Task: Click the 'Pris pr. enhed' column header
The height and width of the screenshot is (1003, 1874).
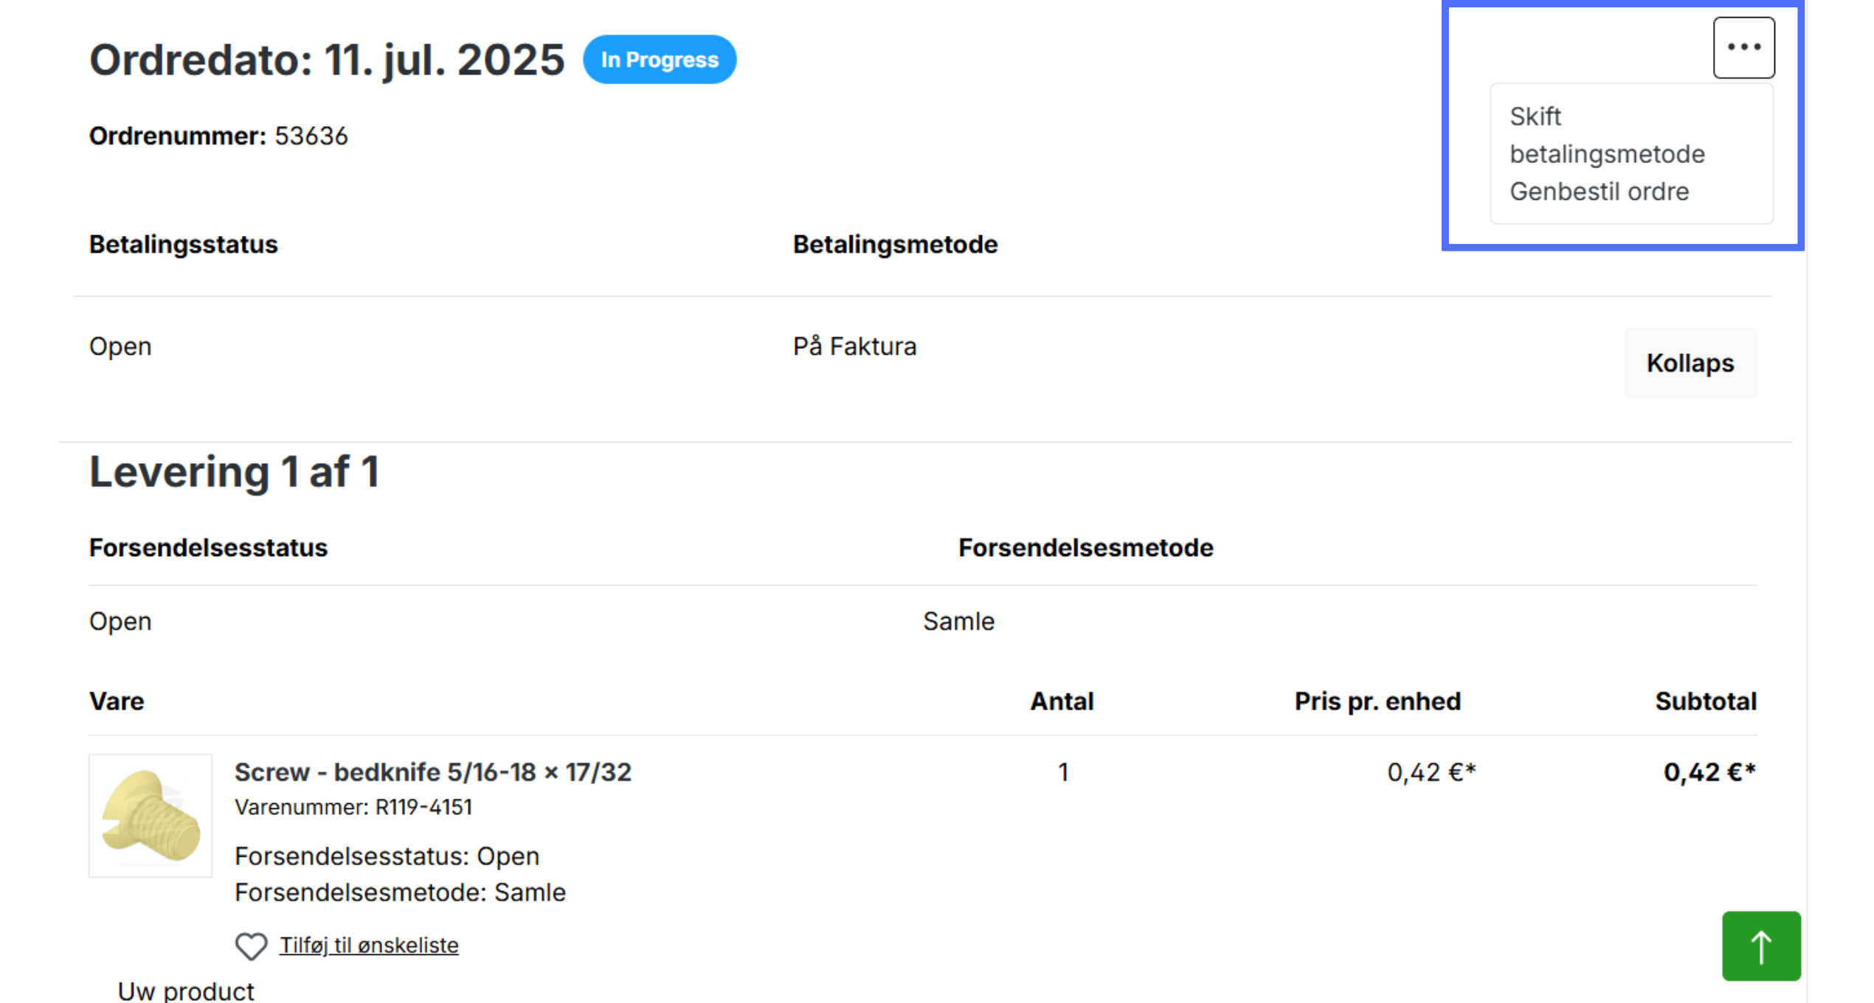Action: [1377, 701]
